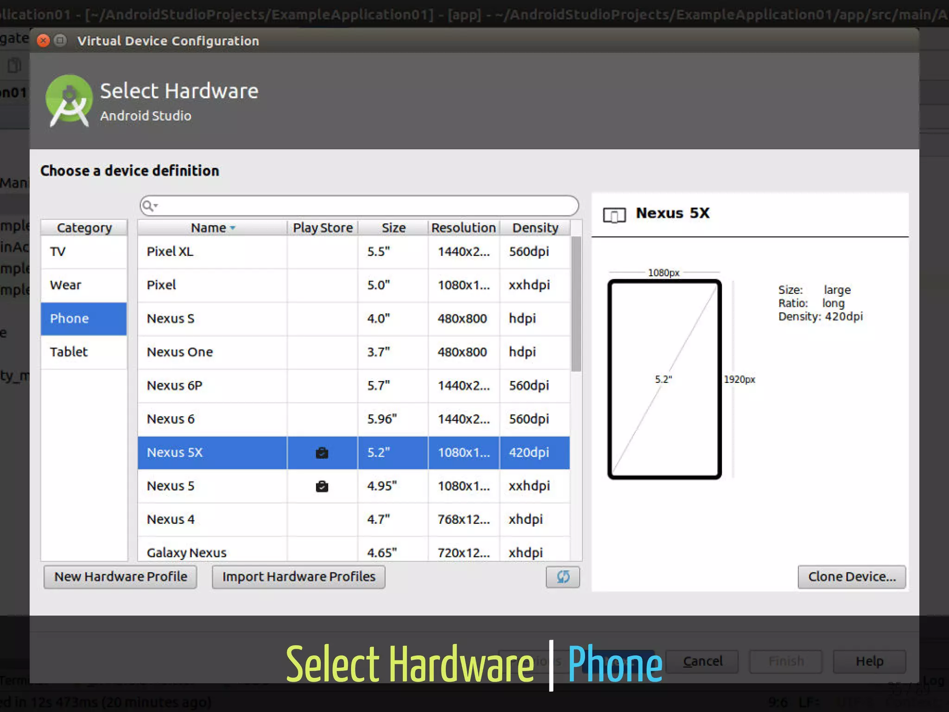
Task: Sort by Size column header
Action: tap(393, 228)
